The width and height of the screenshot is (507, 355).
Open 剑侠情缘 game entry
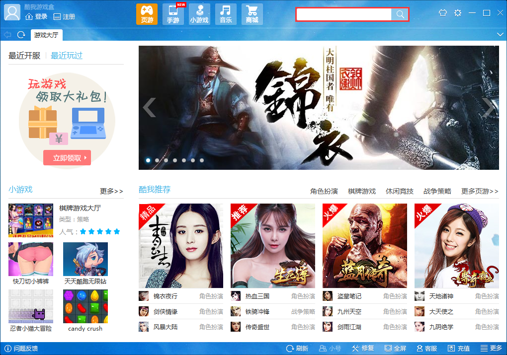[181, 312]
